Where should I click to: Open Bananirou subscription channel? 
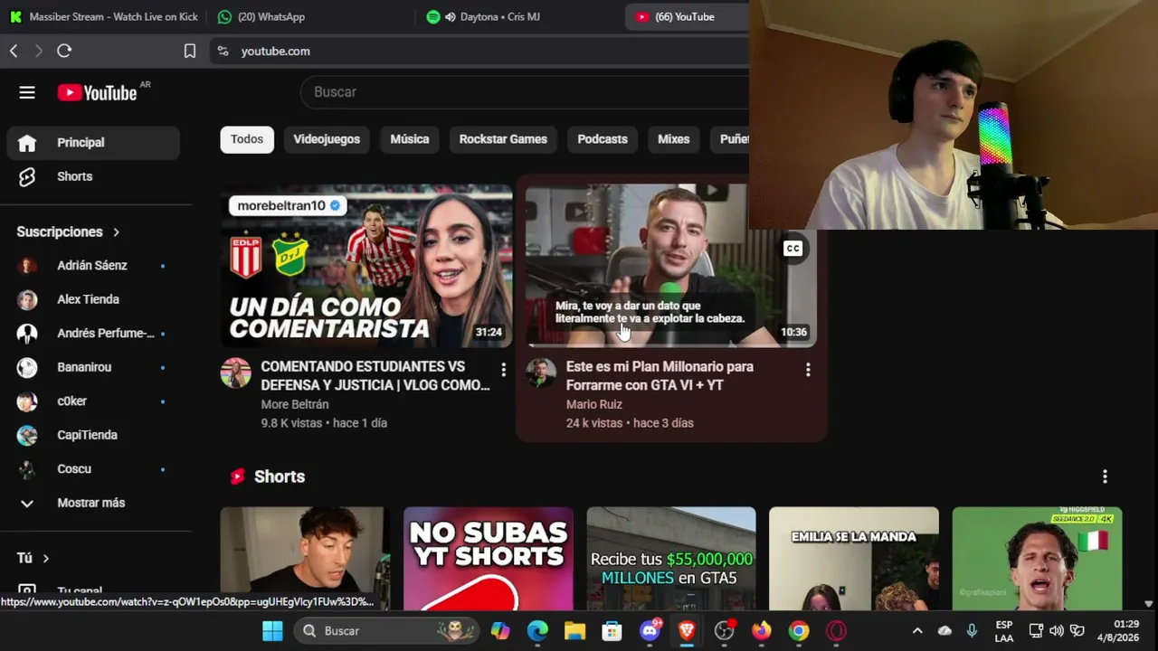coord(95,367)
